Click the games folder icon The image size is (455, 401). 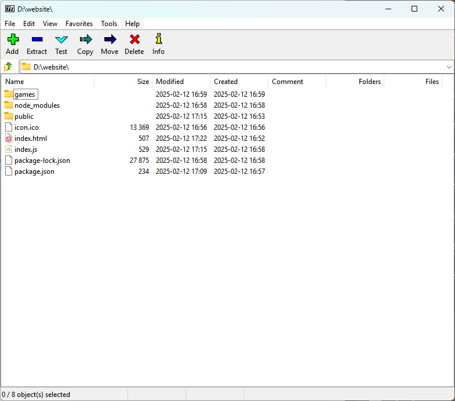pyautogui.click(x=9, y=94)
